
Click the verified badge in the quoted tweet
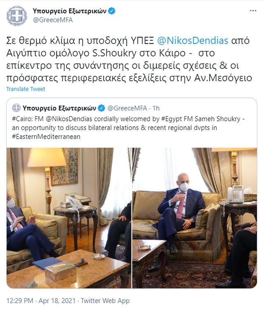pyautogui.click(x=101, y=108)
